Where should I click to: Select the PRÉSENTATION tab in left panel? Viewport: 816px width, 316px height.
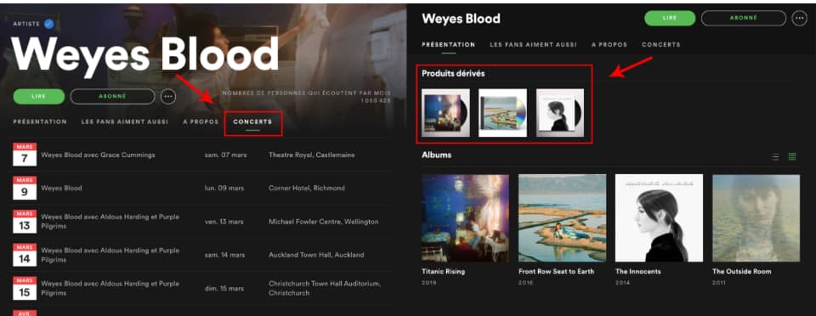click(x=40, y=121)
